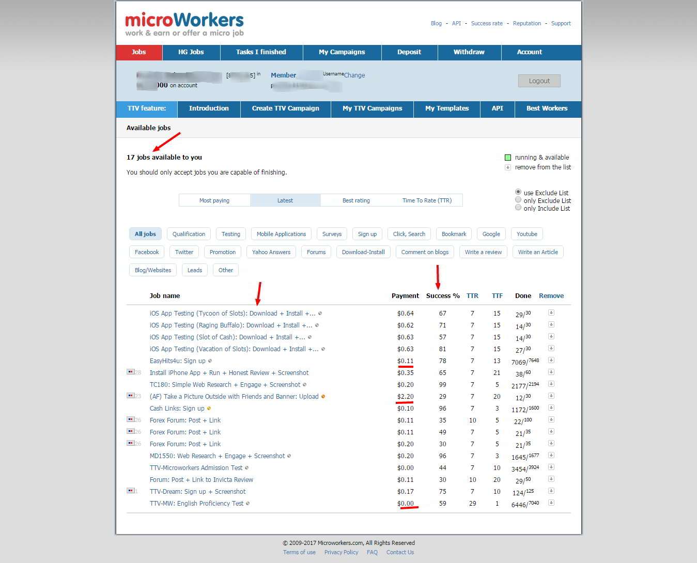Remove Install iPhone App job from list
Viewport: 697px width, 563px height.
tap(551, 372)
